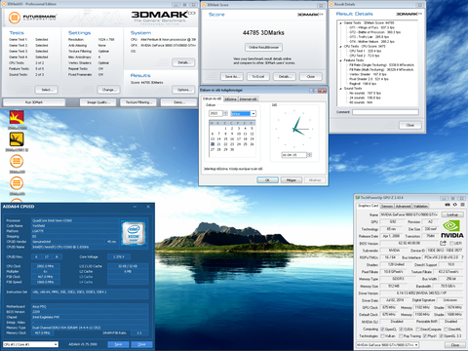Screen dimensions: 468x351
Task: Open the third orange Futuremark desktop icon
Action: [x=17, y=161]
